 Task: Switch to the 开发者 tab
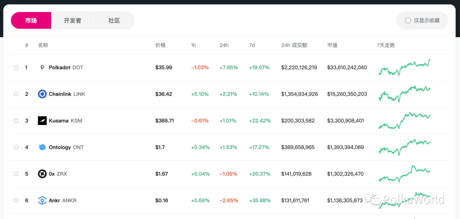coord(72,20)
